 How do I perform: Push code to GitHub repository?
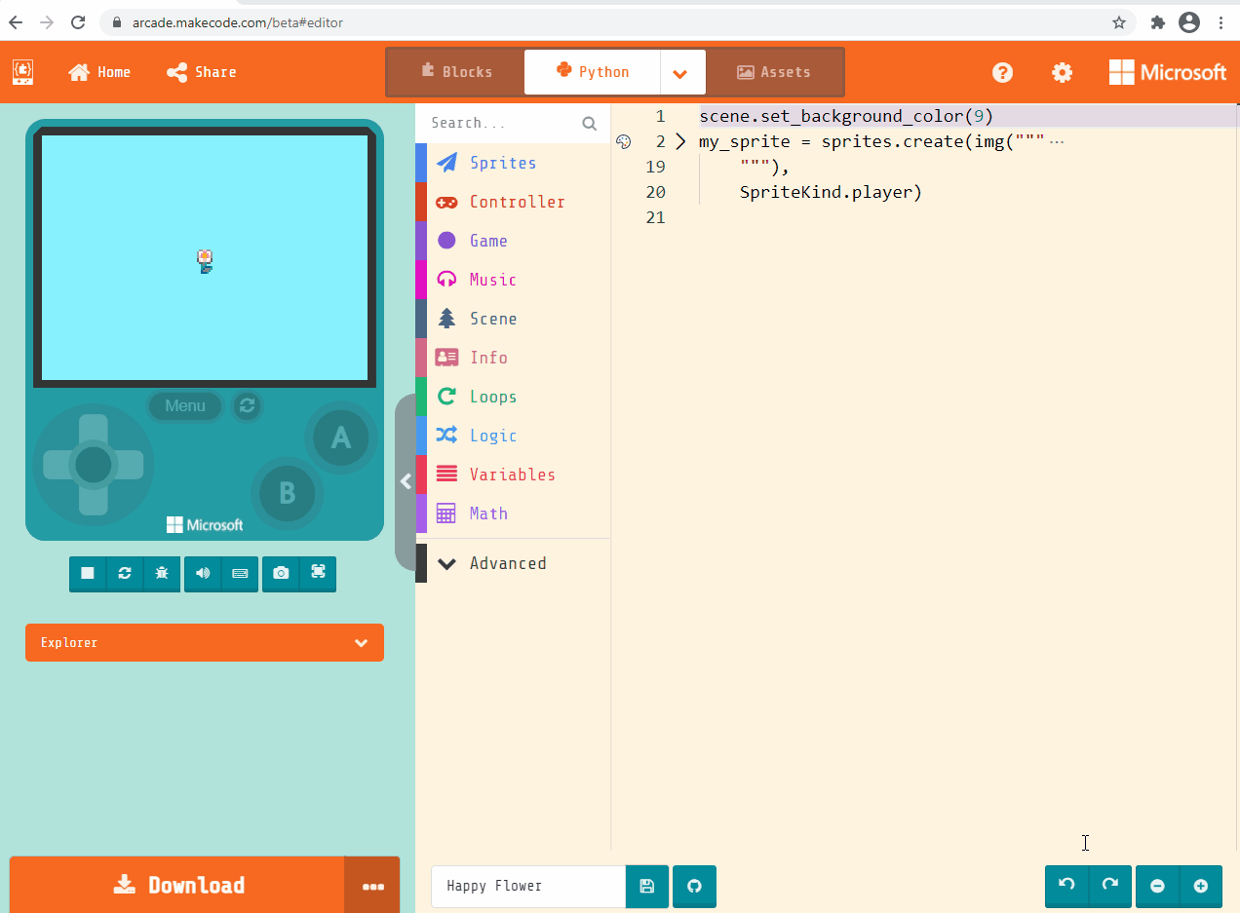pos(694,886)
